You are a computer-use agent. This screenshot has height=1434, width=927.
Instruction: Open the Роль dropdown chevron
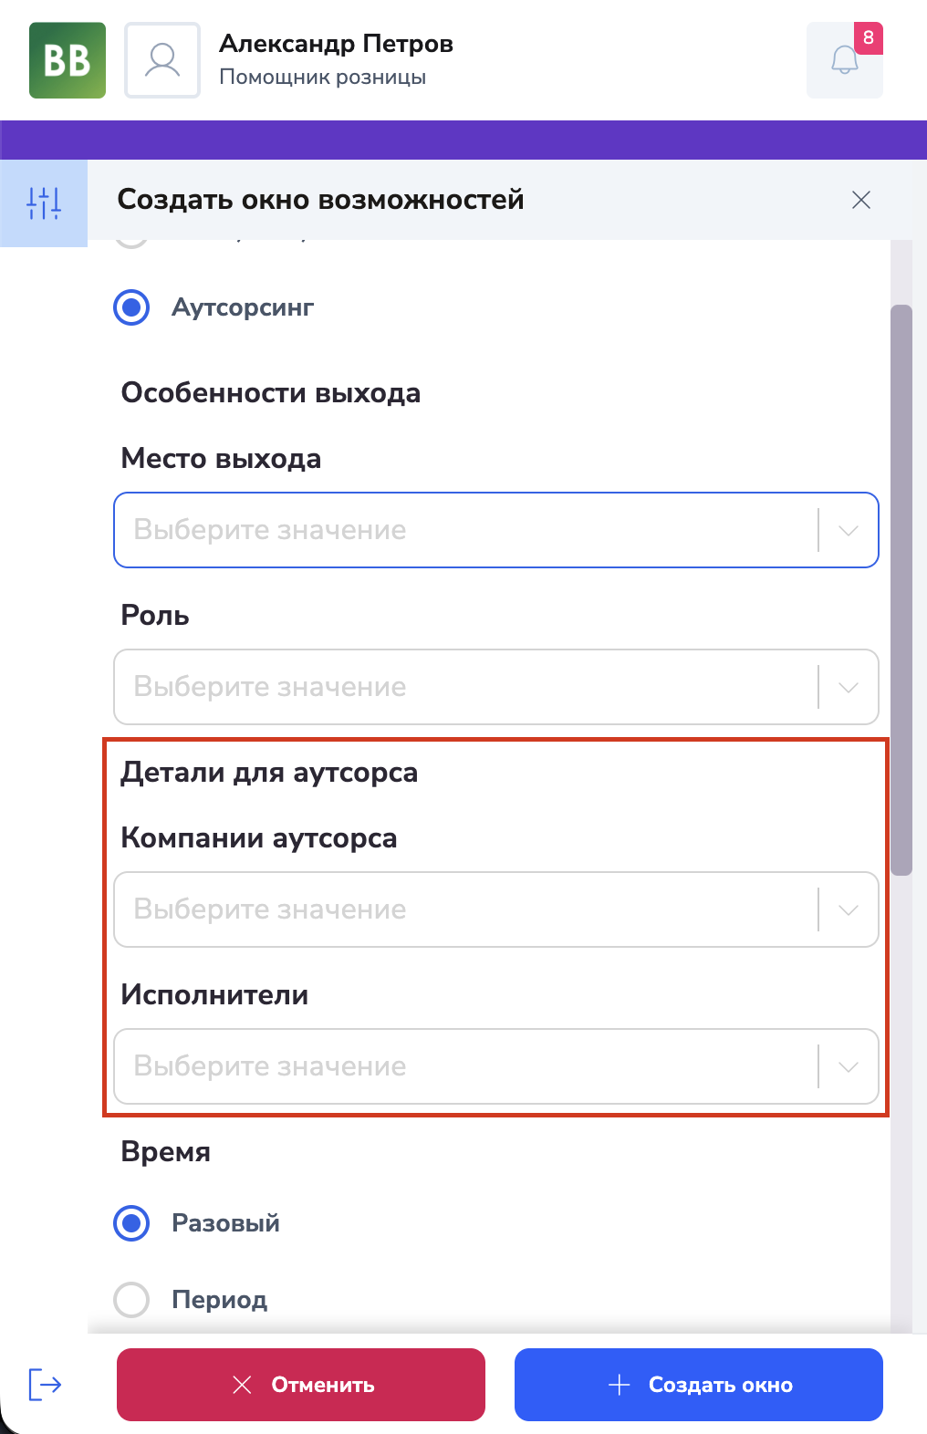pos(849,687)
